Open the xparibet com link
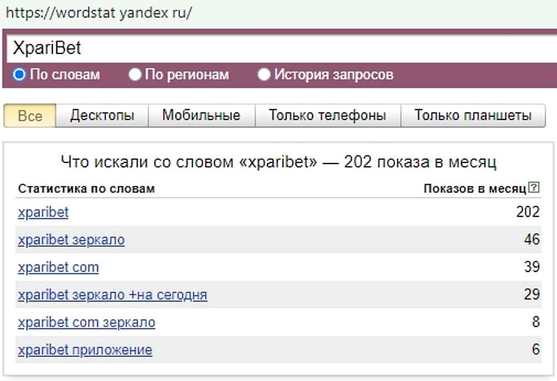The height and width of the screenshot is (381, 557). pos(58,267)
